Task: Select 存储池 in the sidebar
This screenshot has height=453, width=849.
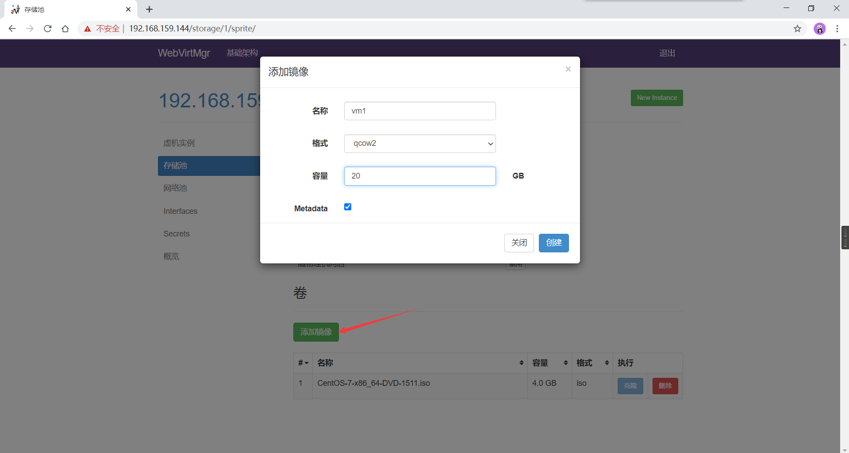Action: [x=209, y=166]
